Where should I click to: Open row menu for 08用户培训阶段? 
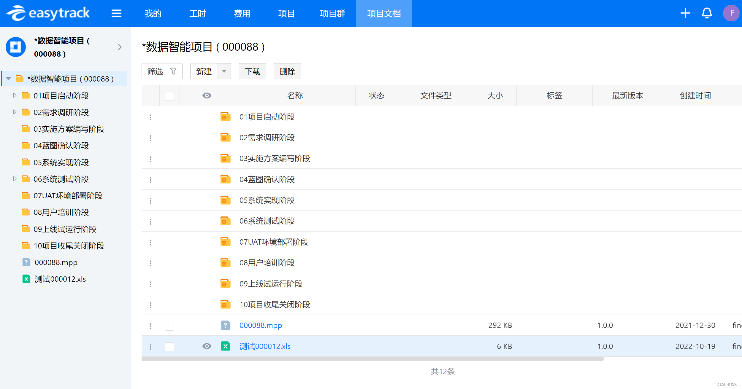pos(150,263)
